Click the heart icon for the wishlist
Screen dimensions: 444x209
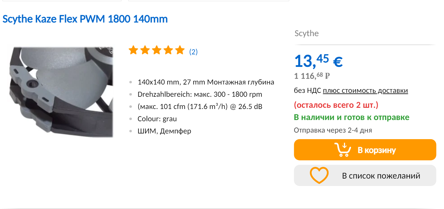click(x=319, y=175)
